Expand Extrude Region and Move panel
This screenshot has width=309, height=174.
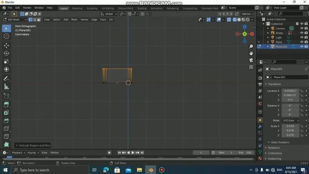(33, 145)
